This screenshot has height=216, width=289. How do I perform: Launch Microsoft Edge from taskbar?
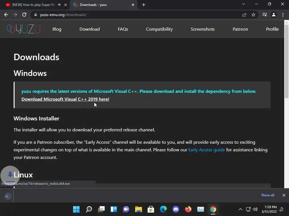point(163,209)
